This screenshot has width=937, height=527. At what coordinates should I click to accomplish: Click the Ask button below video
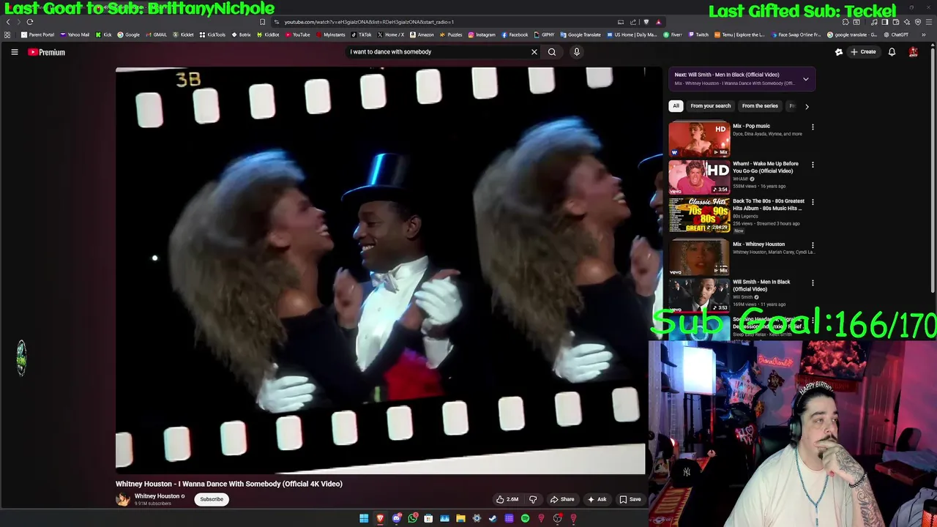point(597,499)
